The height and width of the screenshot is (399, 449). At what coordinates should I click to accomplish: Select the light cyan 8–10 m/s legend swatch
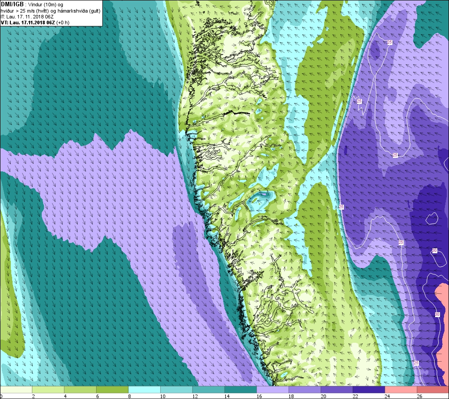[x=144, y=390]
